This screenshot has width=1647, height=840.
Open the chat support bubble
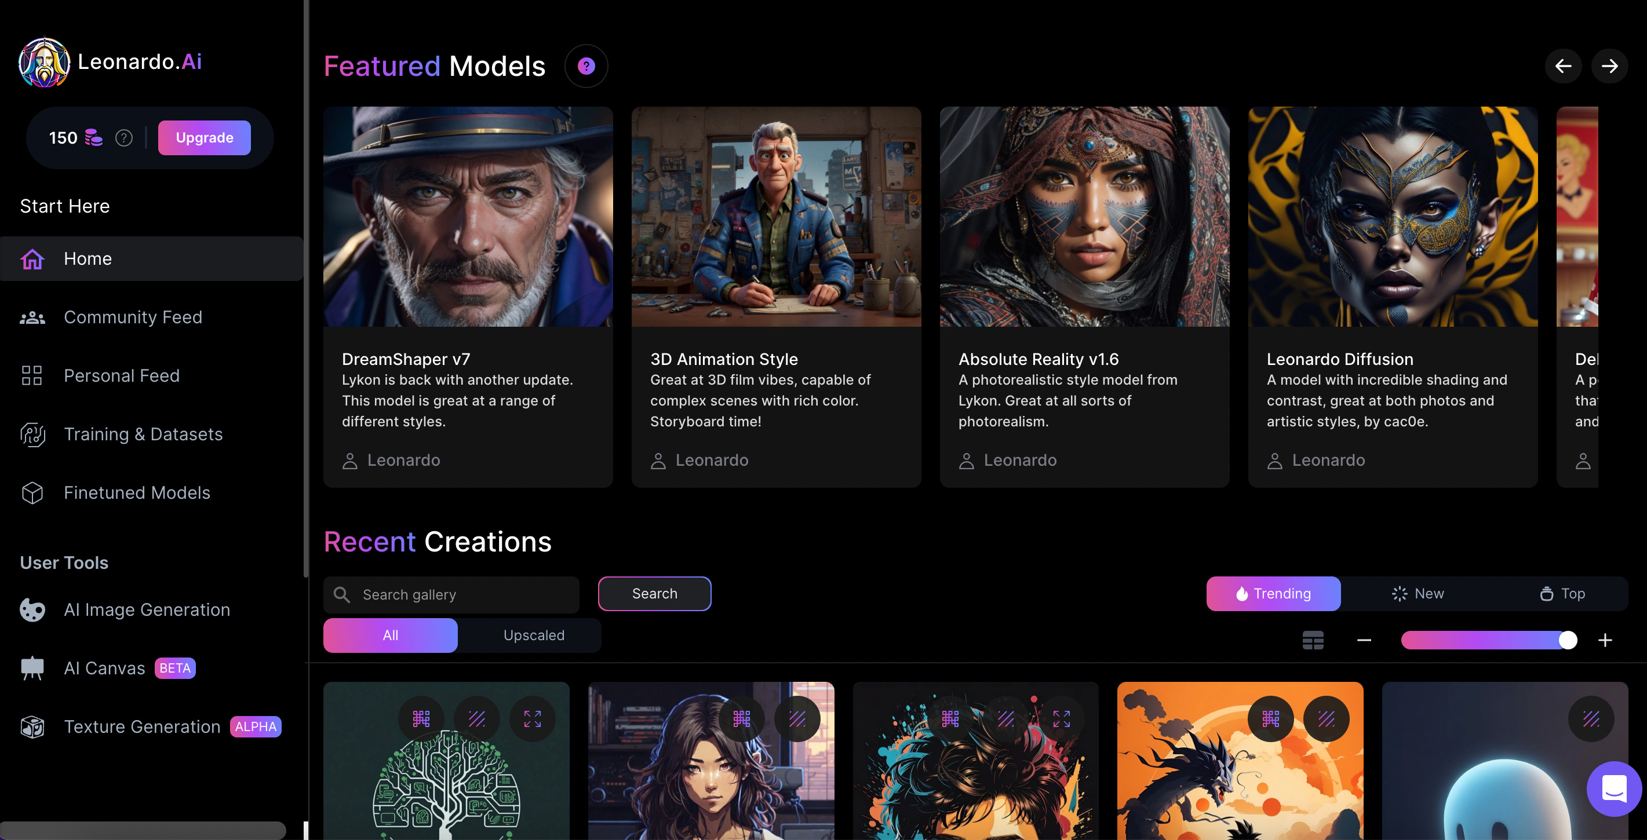1614,789
